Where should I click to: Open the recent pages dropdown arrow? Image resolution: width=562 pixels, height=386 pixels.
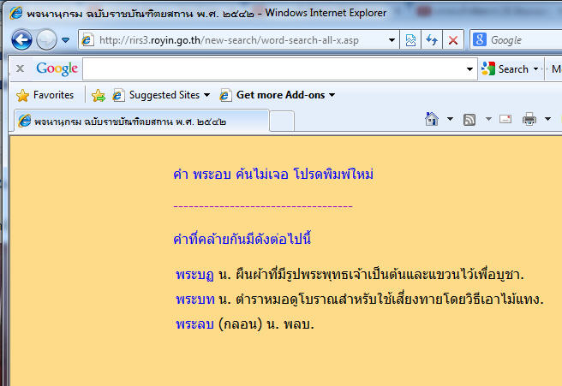point(65,39)
